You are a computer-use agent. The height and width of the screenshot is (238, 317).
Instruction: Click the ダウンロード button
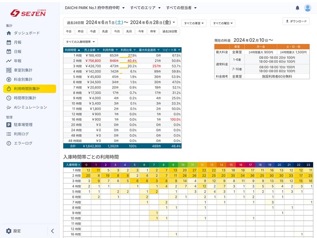click(296, 21)
